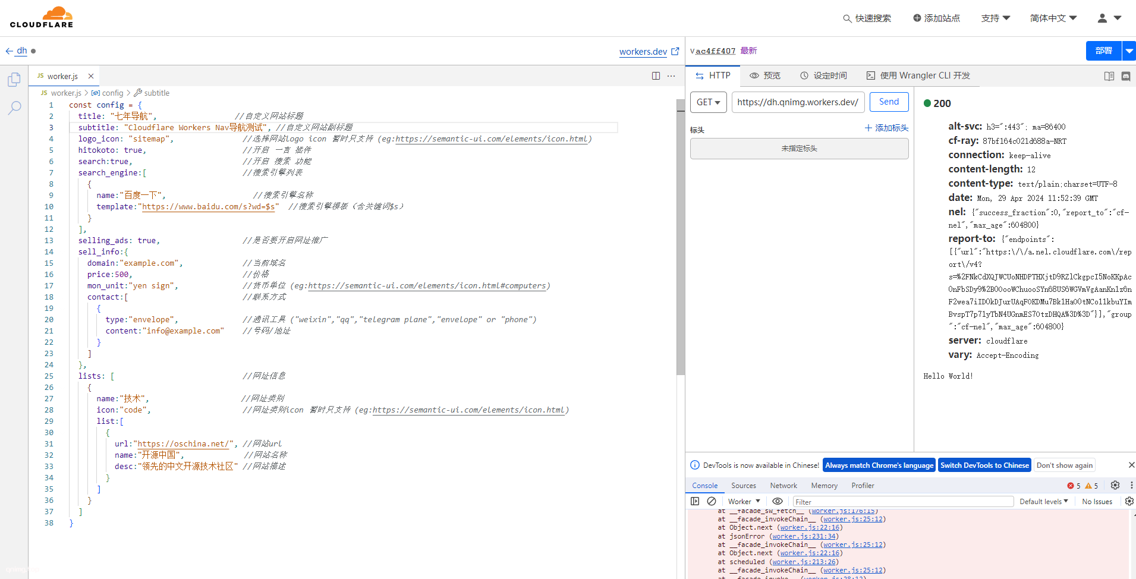Switch to the HTTP tab
Viewport: 1136px width, 579px height.
713,75
